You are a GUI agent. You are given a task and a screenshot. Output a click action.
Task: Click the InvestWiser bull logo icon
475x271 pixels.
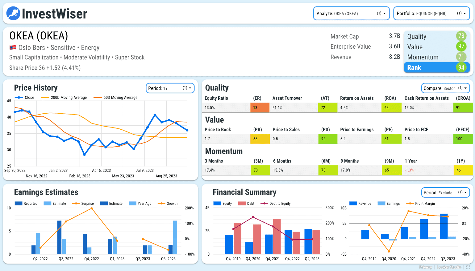13,14
